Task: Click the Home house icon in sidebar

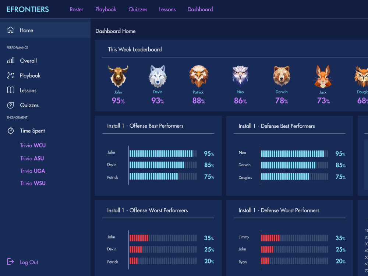Action: [x=10, y=30]
